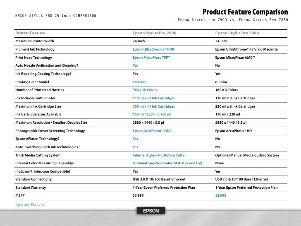
Task: Click the EPSON logo badge at bottom
Action: point(151,211)
